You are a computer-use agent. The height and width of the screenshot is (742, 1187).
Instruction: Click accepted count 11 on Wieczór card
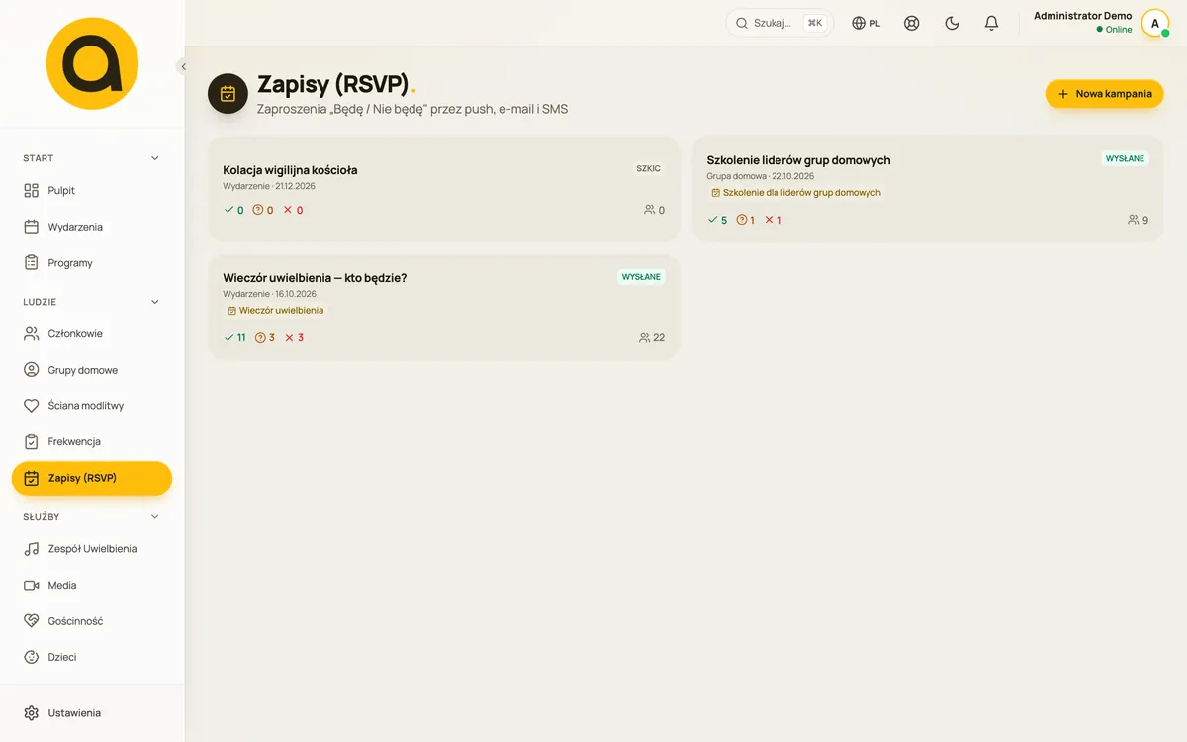point(235,338)
